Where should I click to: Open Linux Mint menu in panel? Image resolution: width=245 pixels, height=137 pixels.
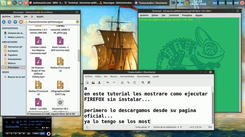[3, 3]
